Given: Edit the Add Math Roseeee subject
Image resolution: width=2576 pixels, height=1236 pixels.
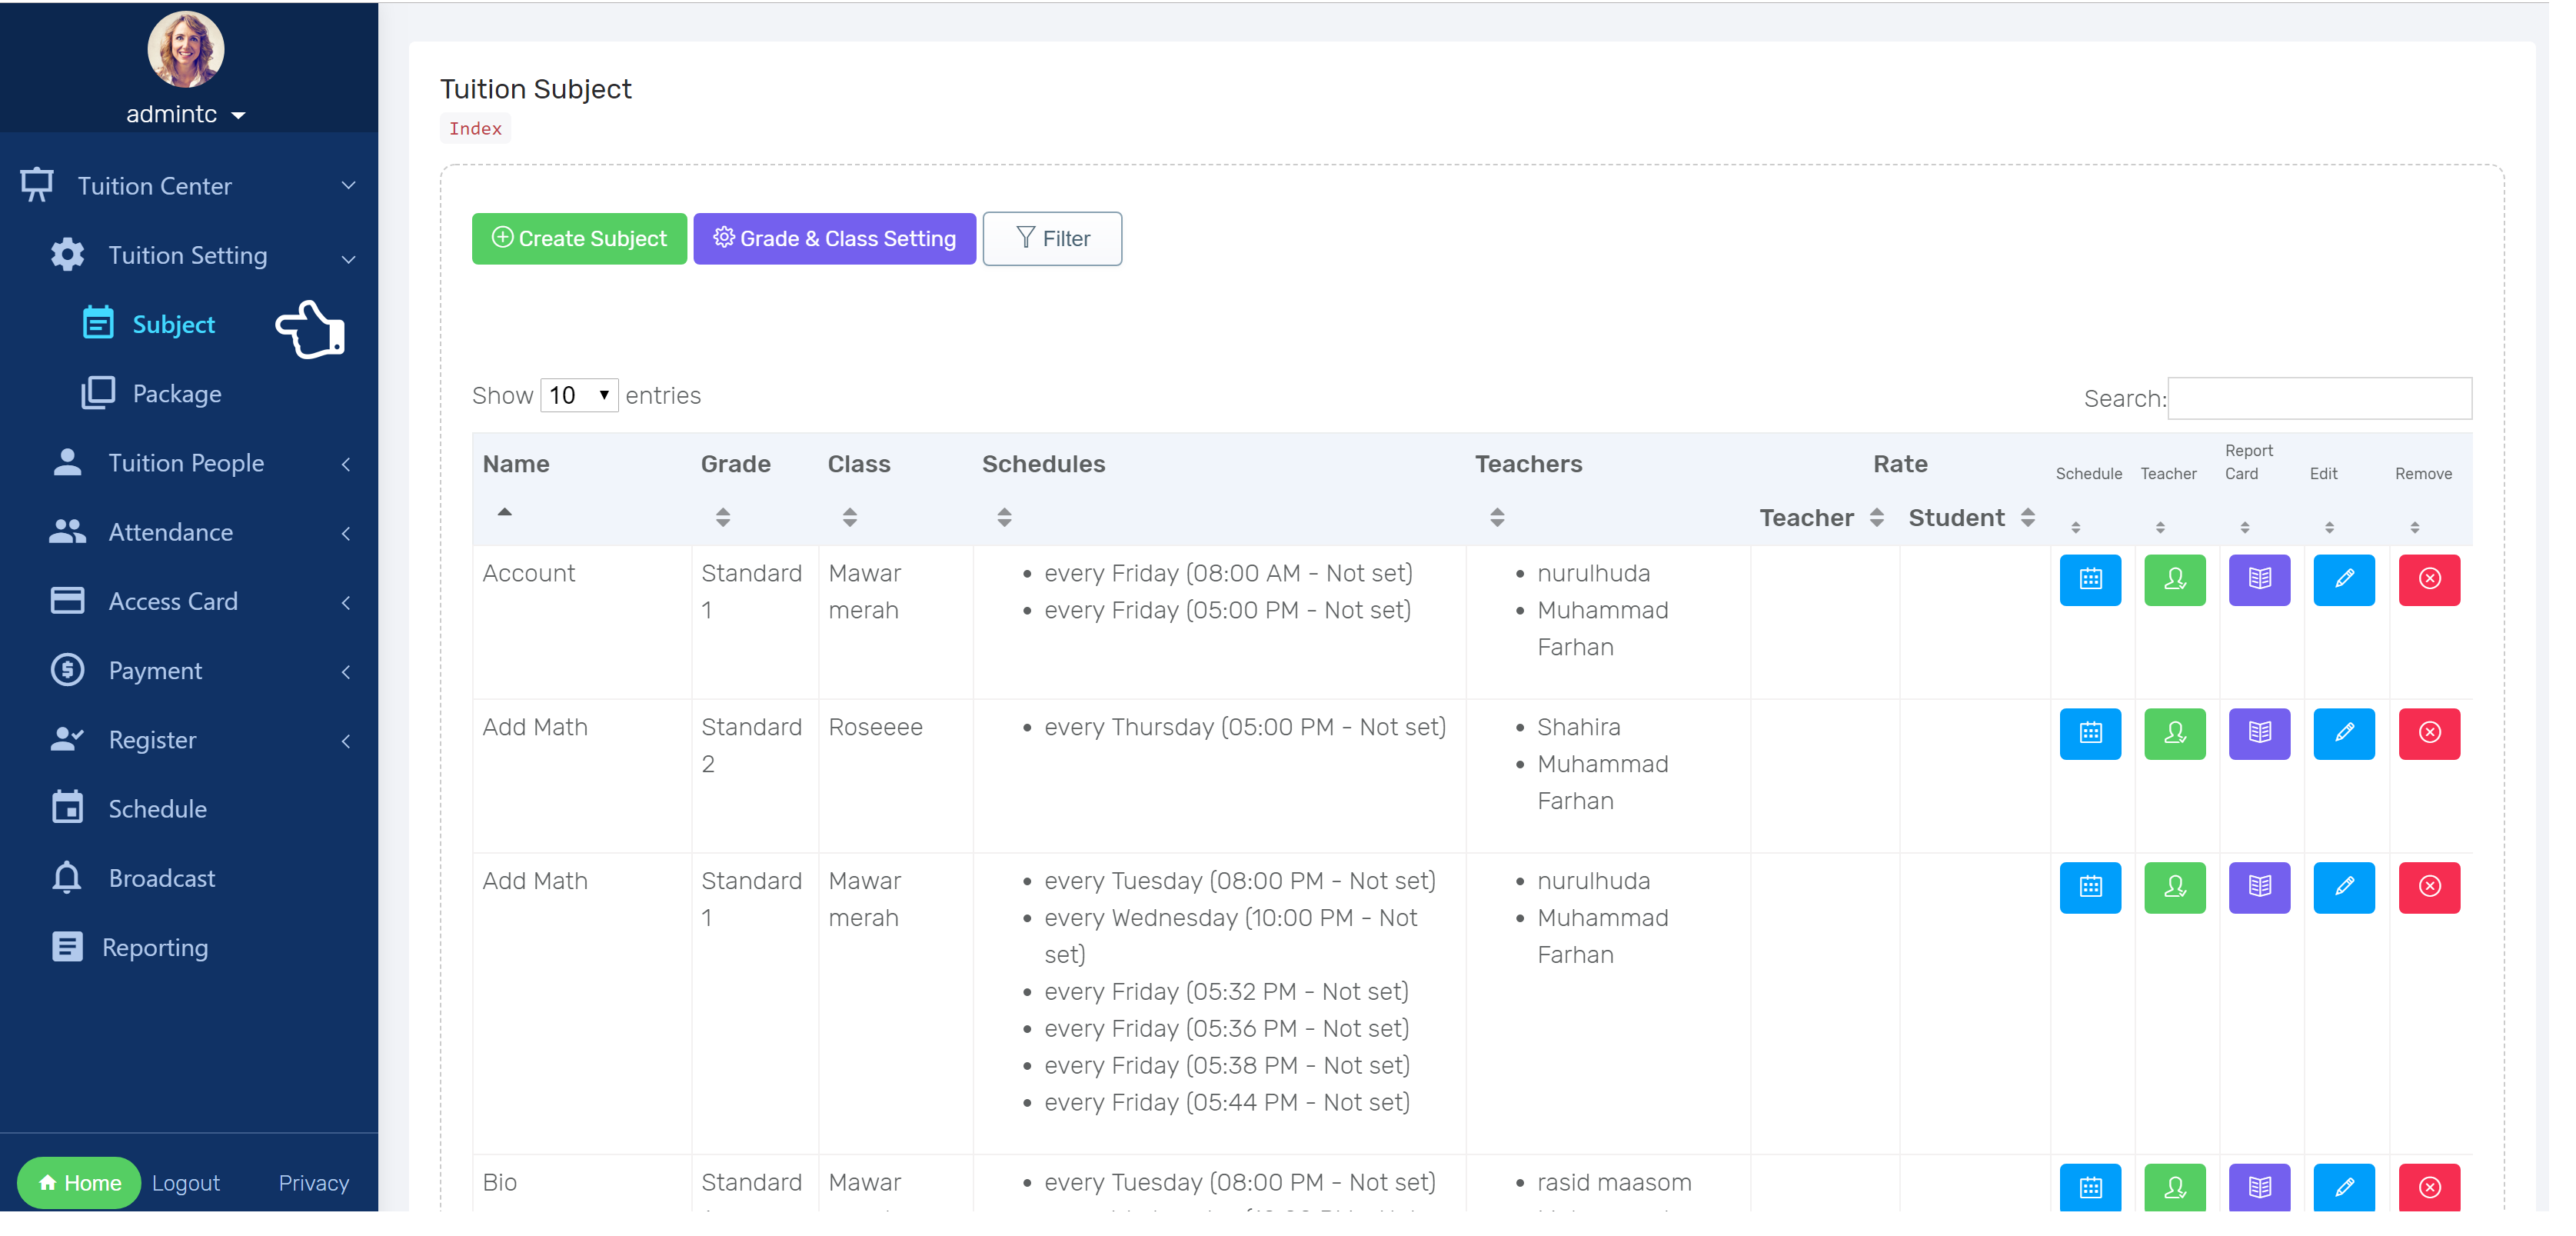Looking at the screenshot, I should pyautogui.click(x=2344, y=734).
